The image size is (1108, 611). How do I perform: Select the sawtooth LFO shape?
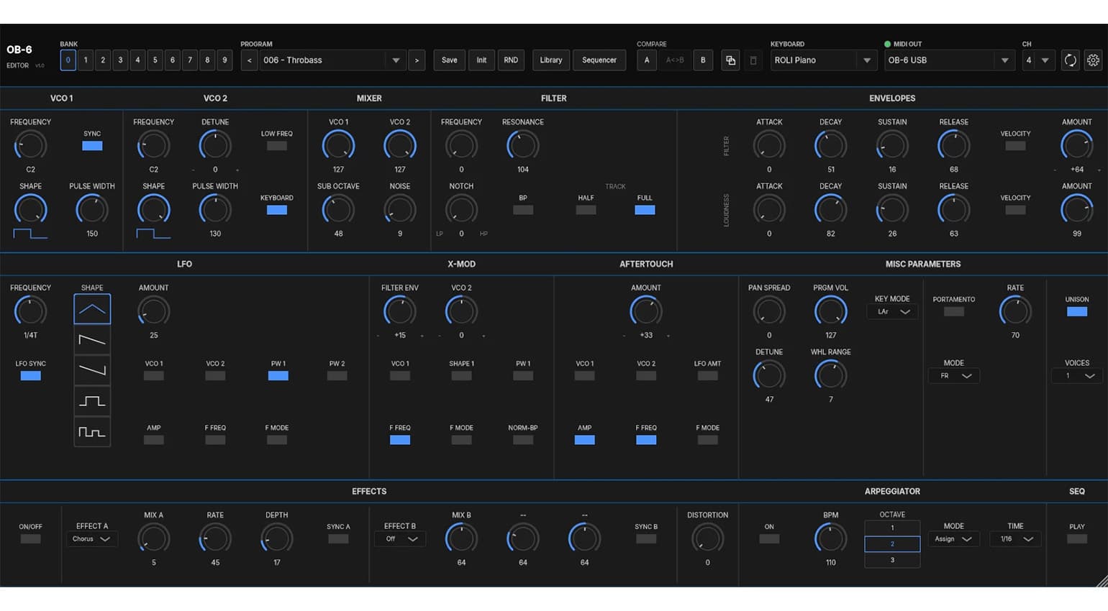tap(92, 340)
